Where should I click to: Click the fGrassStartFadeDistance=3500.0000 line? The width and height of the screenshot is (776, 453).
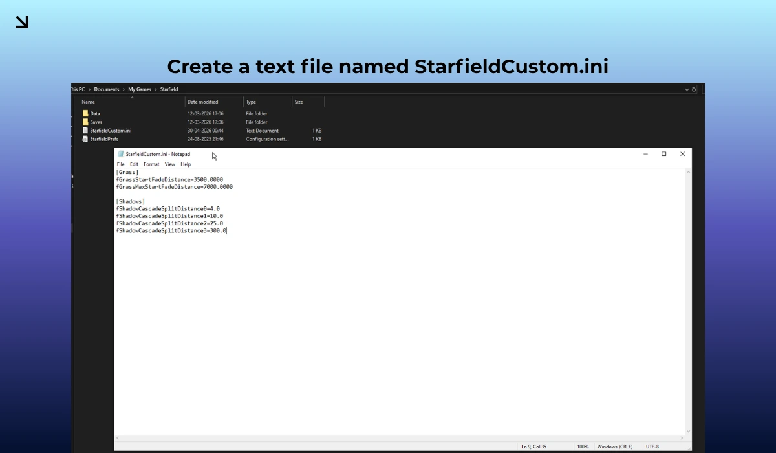coord(169,179)
